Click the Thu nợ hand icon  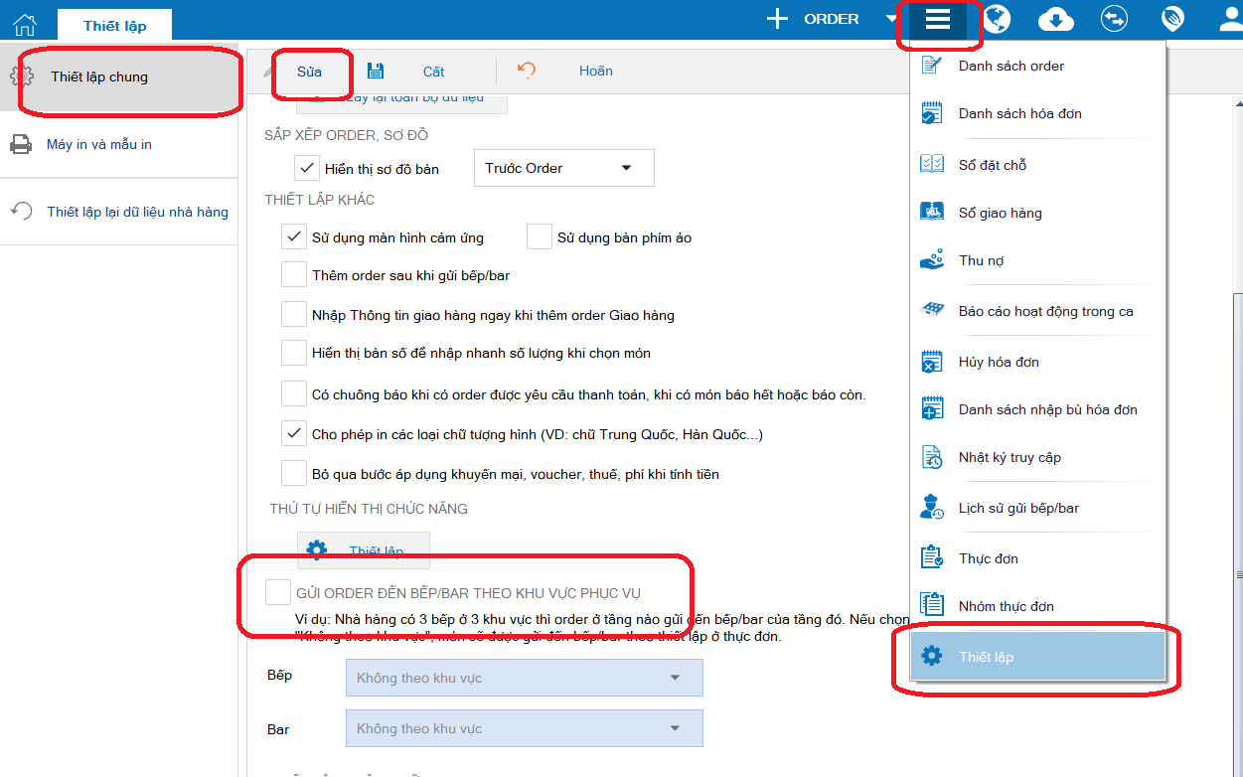932,260
